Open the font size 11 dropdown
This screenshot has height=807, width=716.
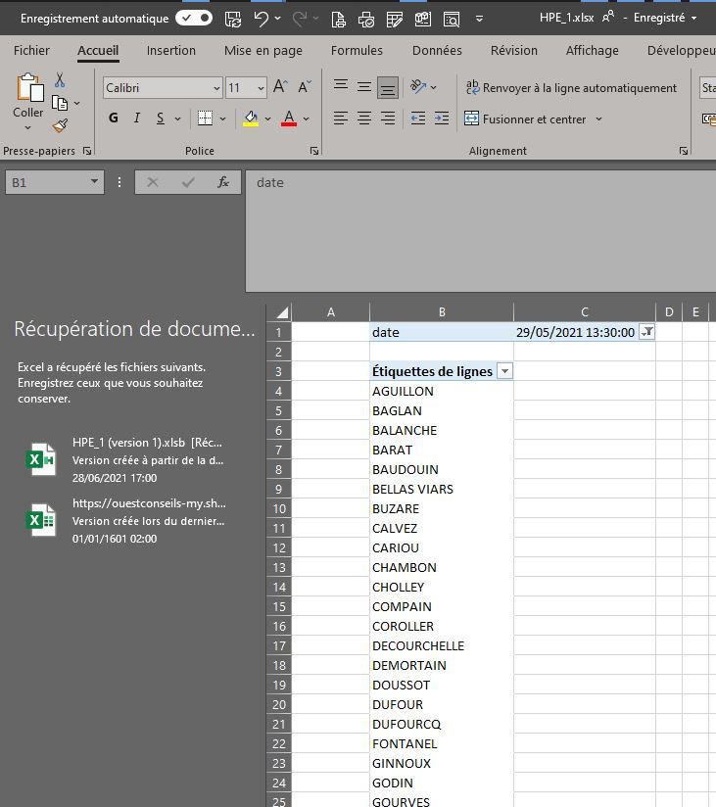tap(261, 88)
